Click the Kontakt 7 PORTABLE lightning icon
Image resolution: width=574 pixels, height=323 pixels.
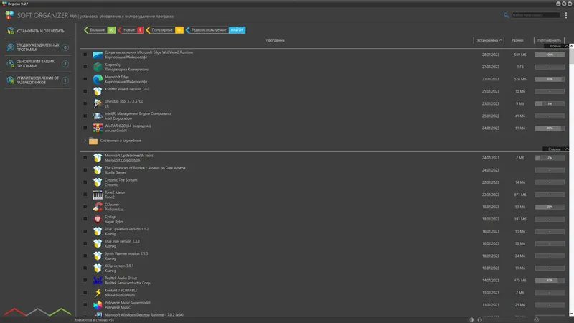pyautogui.click(x=98, y=293)
